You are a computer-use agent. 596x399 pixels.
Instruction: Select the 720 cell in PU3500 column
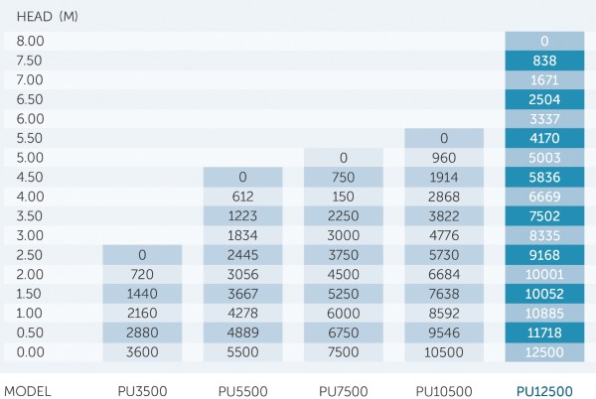point(142,274)
